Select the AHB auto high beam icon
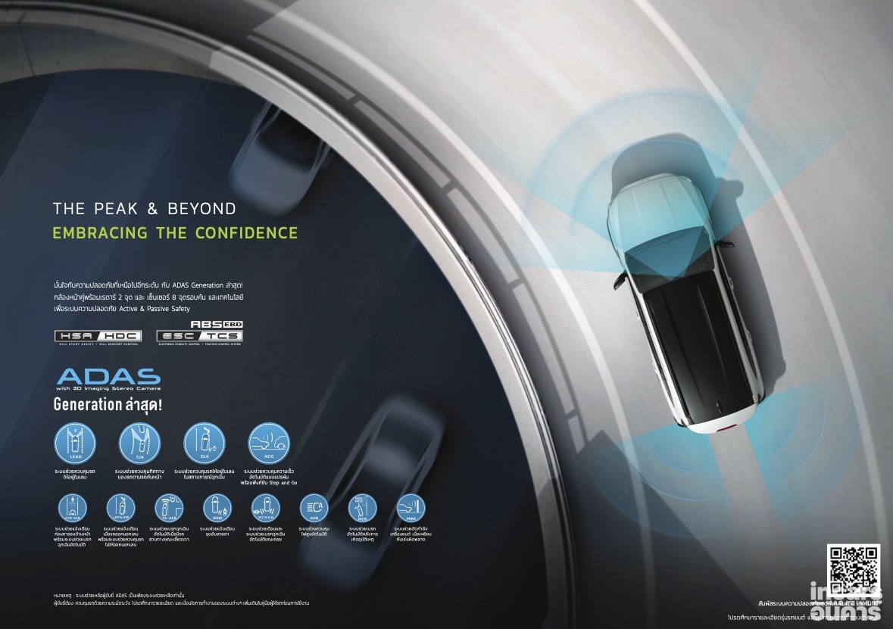893x629 pixels. click(314, 507)
